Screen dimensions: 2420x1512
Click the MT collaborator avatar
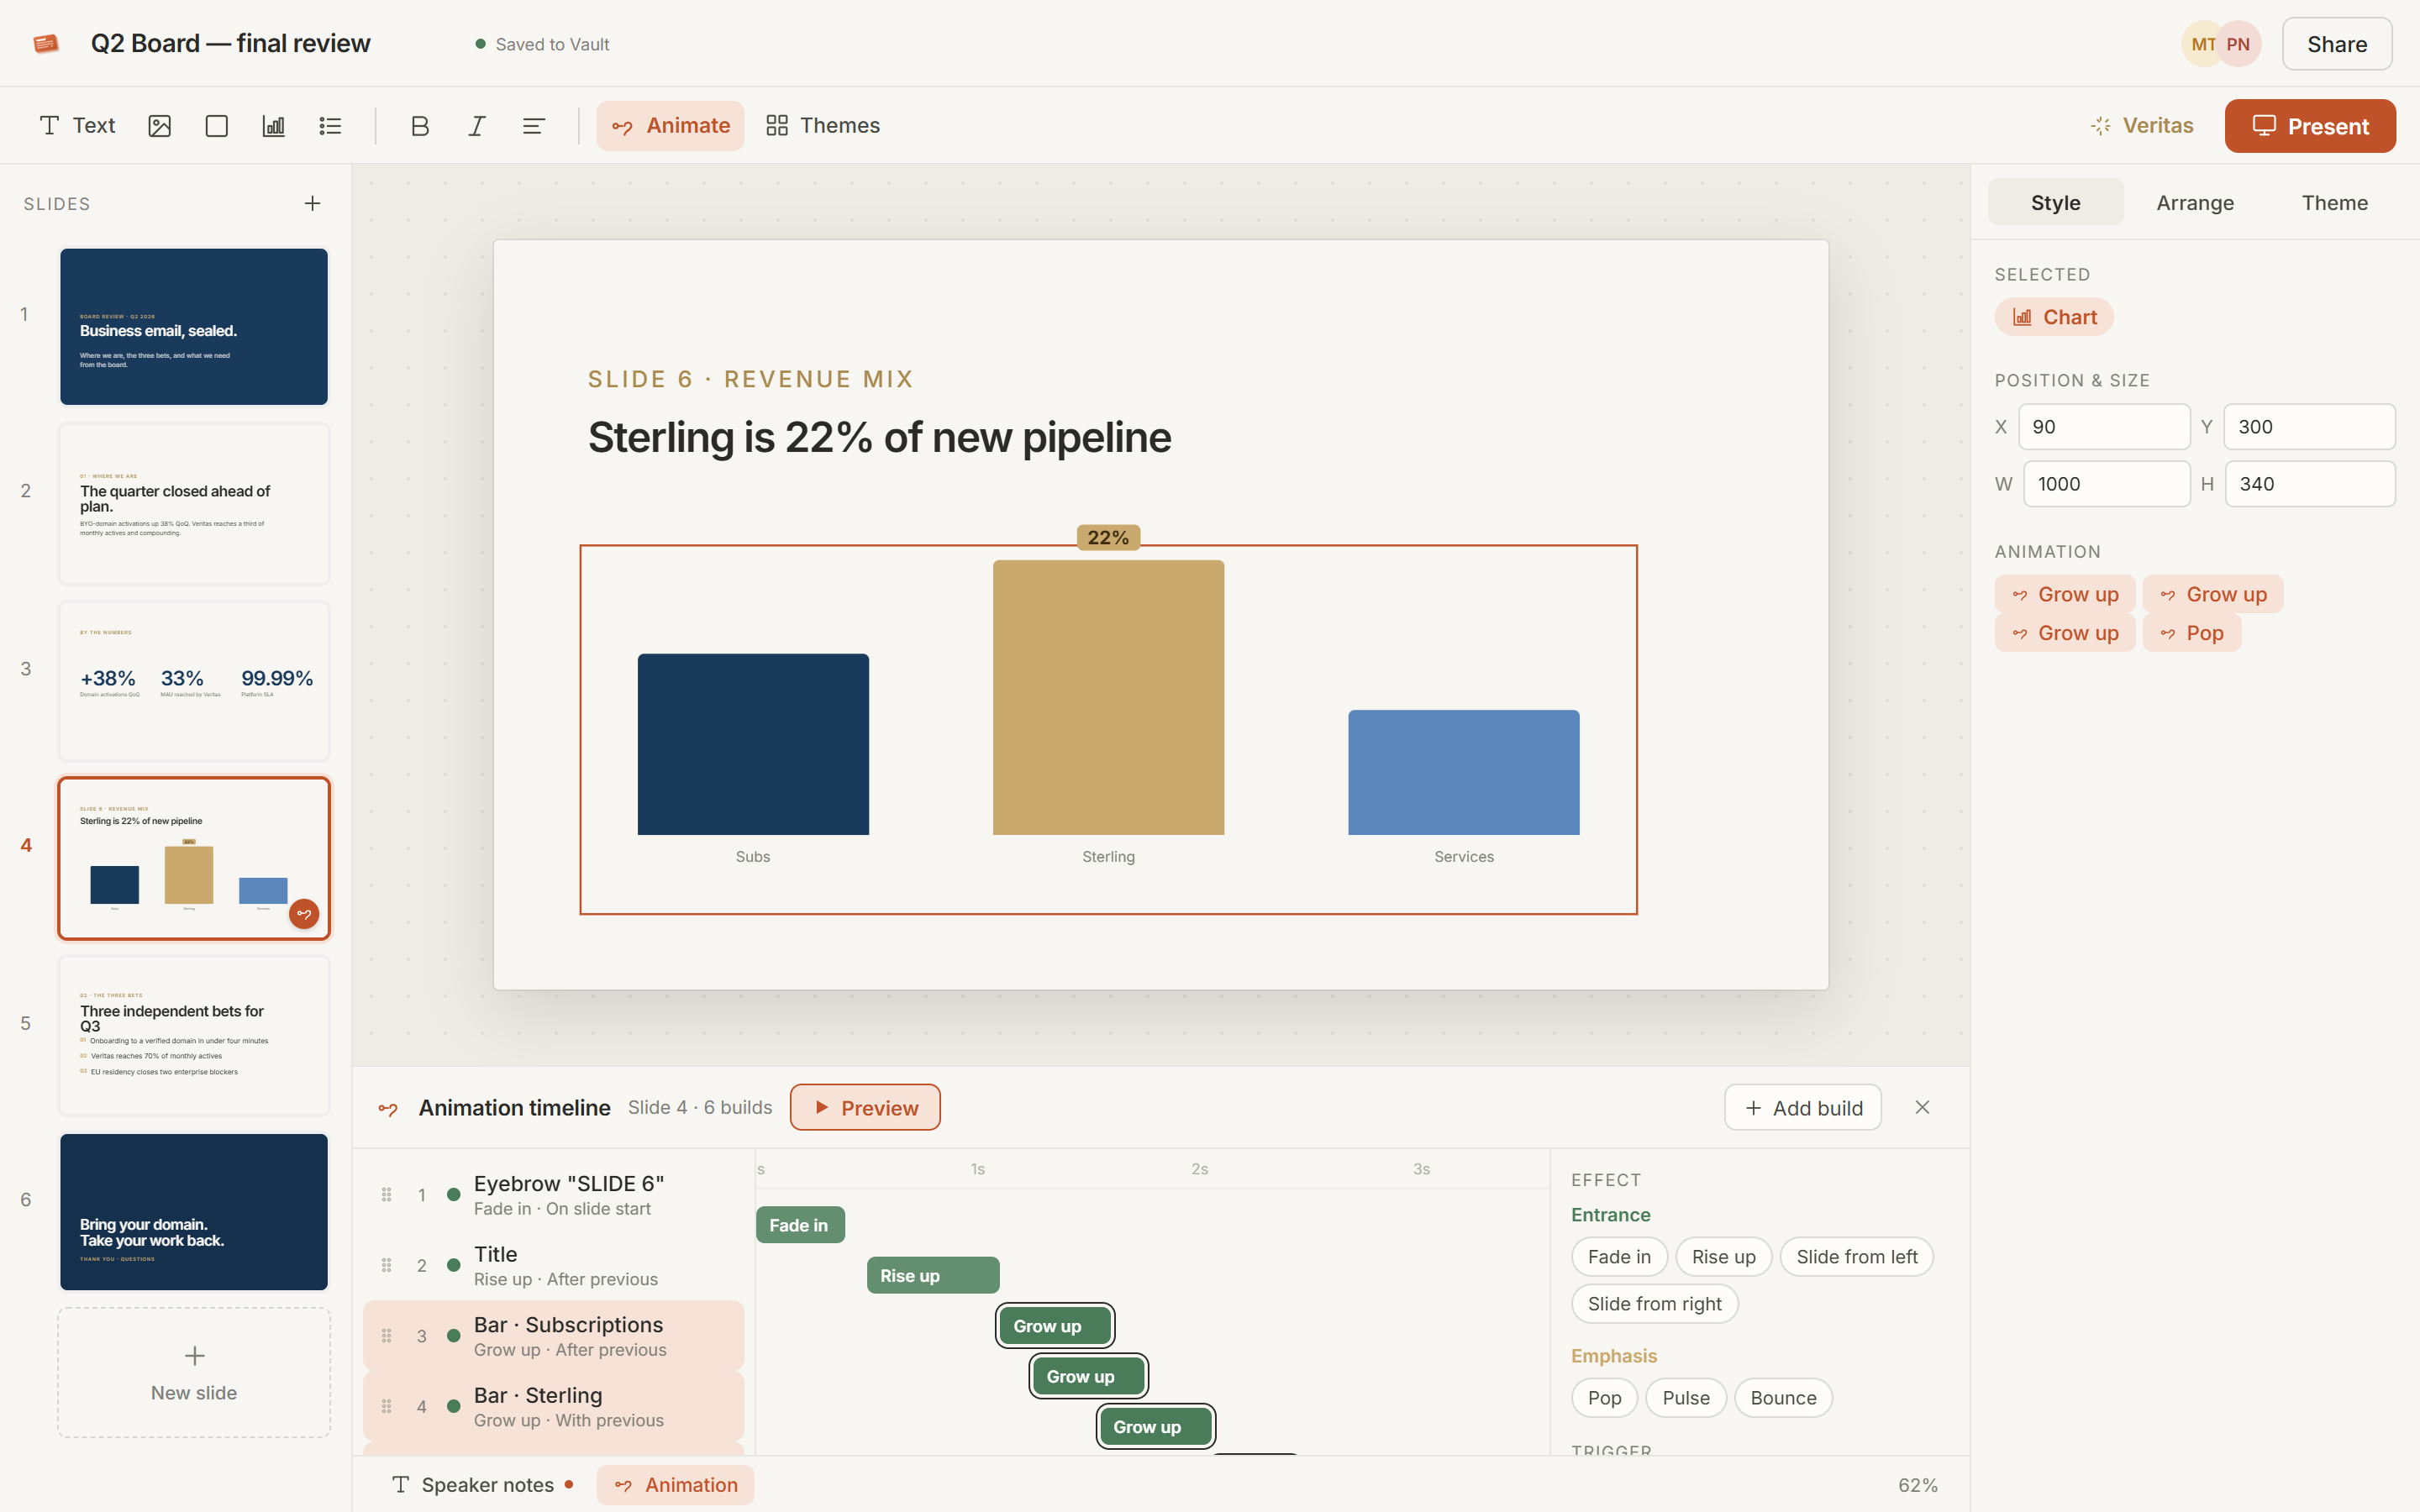click(x=2203, y=44)
